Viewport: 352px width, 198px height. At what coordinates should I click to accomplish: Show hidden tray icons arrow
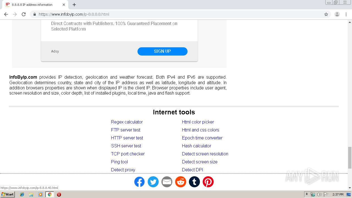coord(307,194)
